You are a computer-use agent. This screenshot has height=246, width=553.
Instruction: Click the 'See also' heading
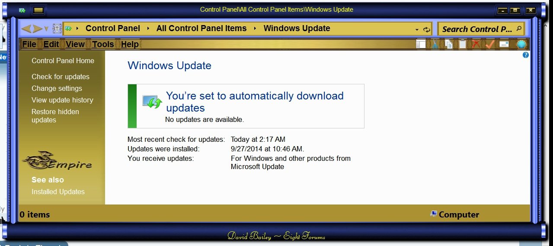pyautogui.click(x=48, y=180)
